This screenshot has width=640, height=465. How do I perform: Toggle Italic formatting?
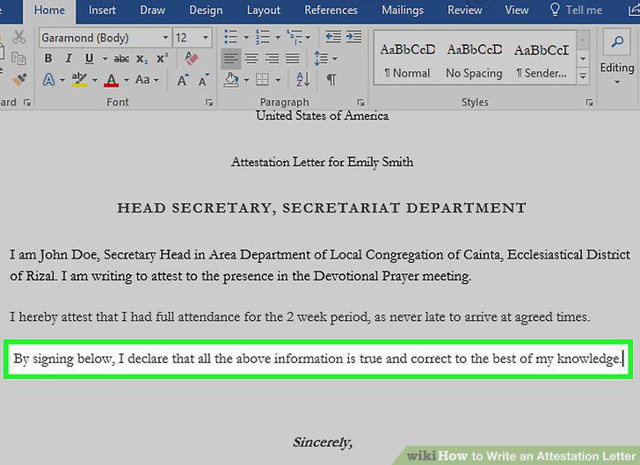pos(69,58)
